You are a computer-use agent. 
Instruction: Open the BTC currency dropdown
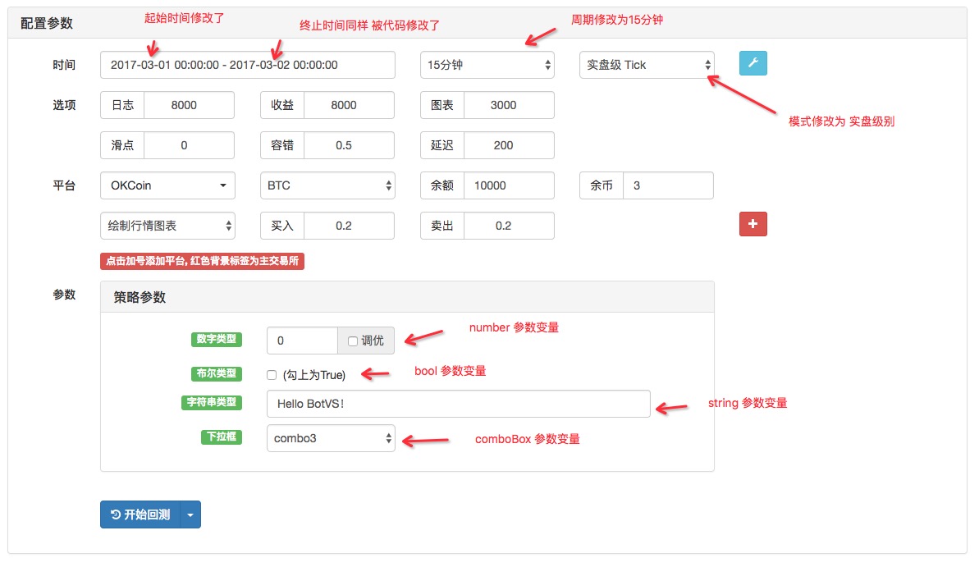coord(327,185)
